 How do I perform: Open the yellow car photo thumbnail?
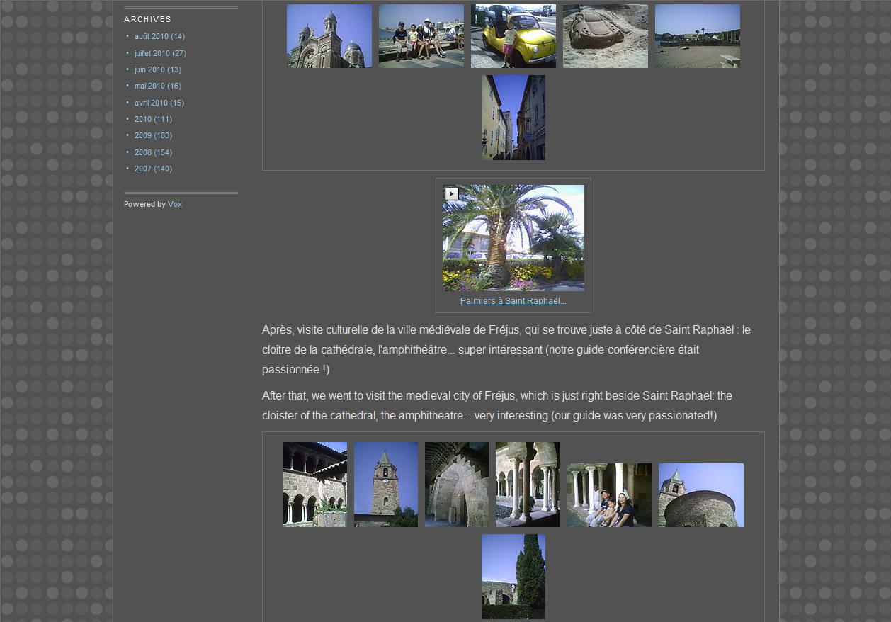tap(513, 36)
